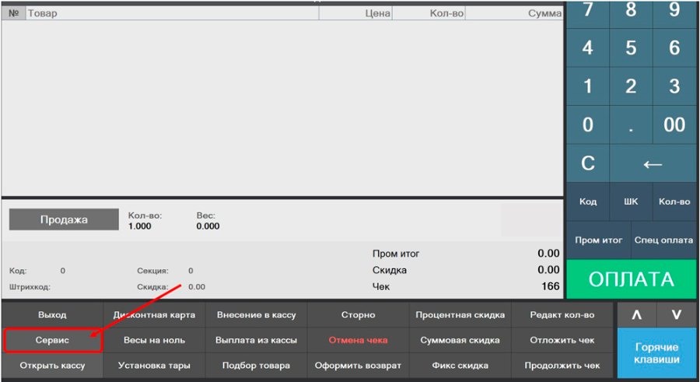The height and width of the screenshot is (382, 700).
Task: Click the Сумма column header
Action: pyautogui.click(x=514, y=13)
